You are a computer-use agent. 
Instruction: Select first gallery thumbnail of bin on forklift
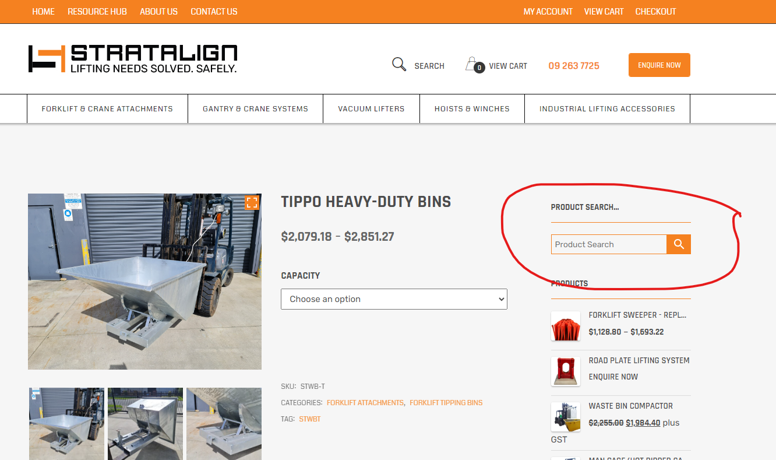point(67,424)
